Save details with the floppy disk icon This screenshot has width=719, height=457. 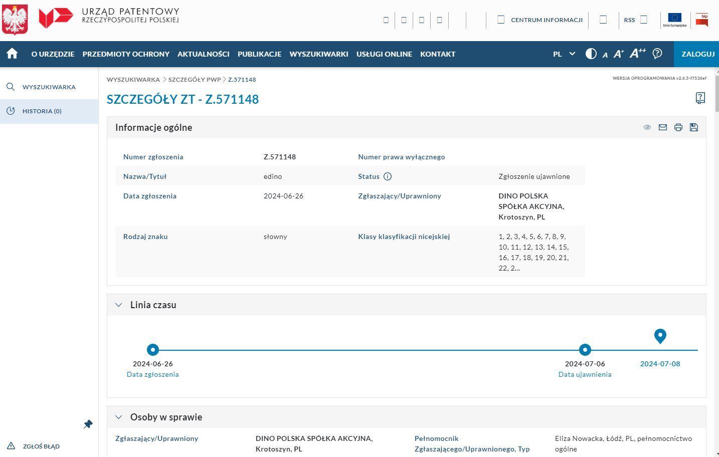click(694, 127)
